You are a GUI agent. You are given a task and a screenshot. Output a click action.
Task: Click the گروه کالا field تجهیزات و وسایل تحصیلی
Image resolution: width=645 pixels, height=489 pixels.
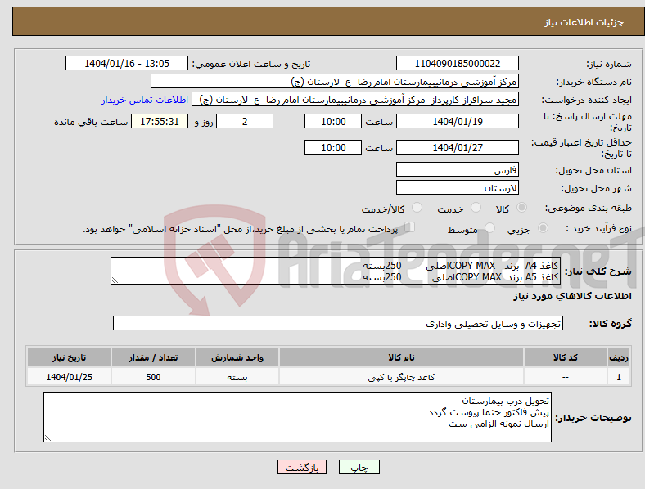tap(338, 323)
